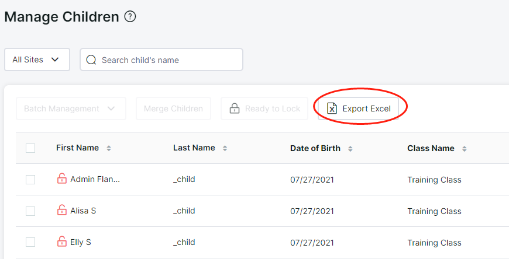The height and width of the screenshot is (259, 509).
Task: Click the Export Excel button label
Action: pyautogui.click(x=366, y=108)
